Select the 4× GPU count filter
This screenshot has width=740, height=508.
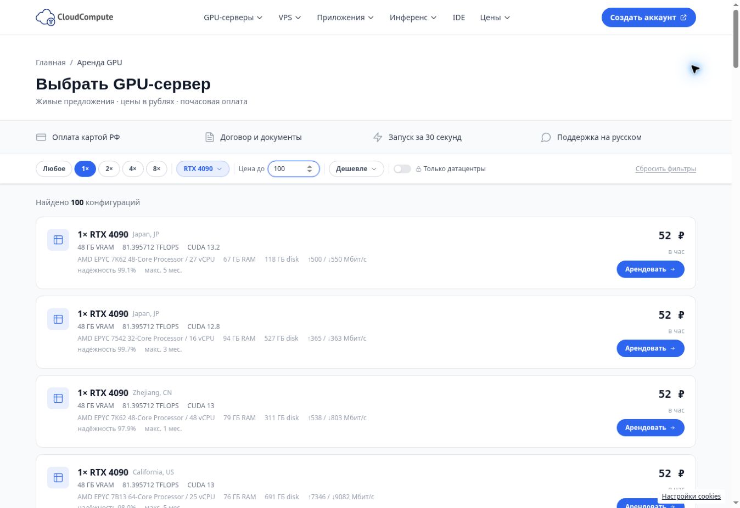click(133, 169)
